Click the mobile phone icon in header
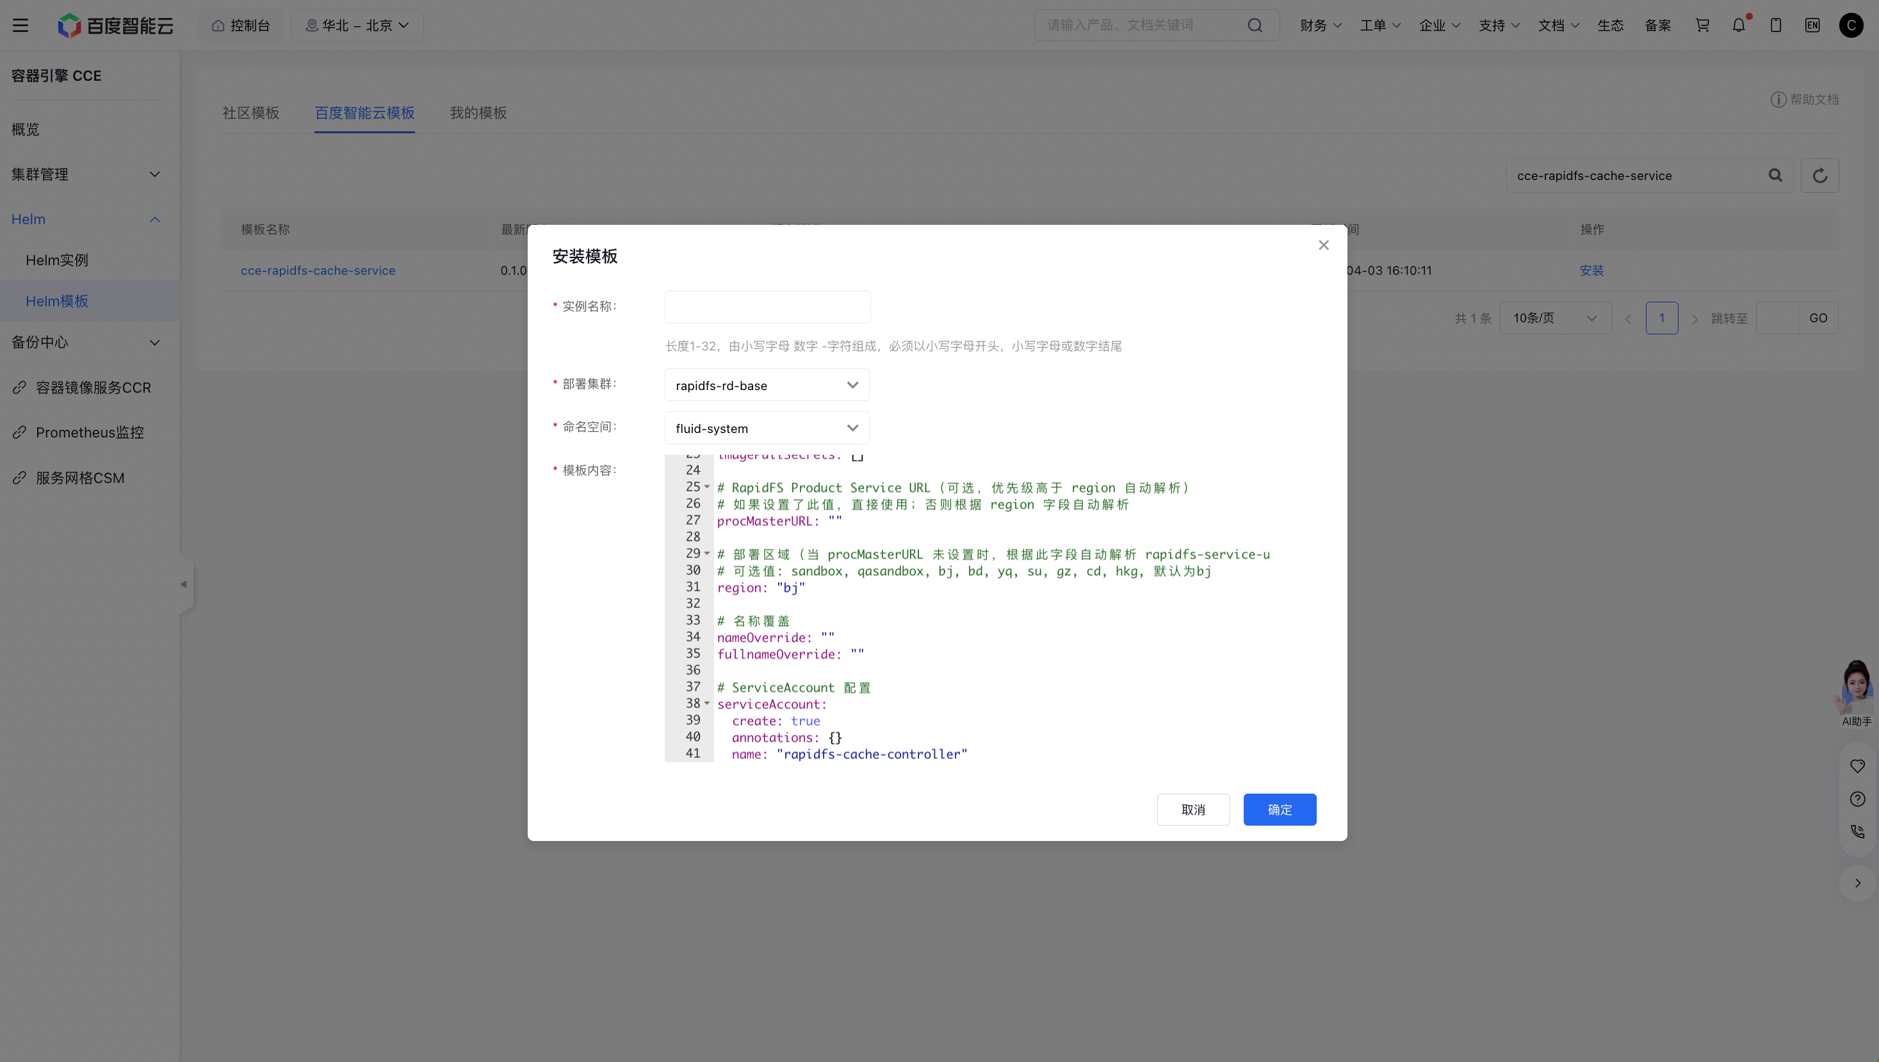The image size is (1879, 1062). pos(1776,26)
